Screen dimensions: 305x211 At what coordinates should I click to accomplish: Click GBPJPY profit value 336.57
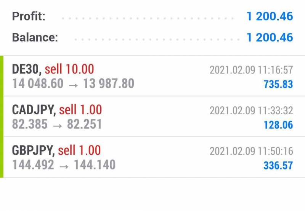click(x=278, y=165)
